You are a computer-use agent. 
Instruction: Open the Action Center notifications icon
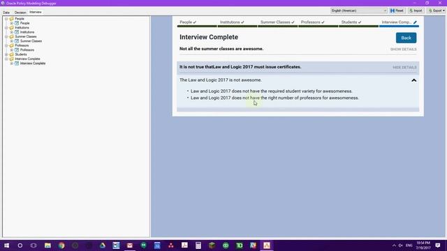coord(438,245)
